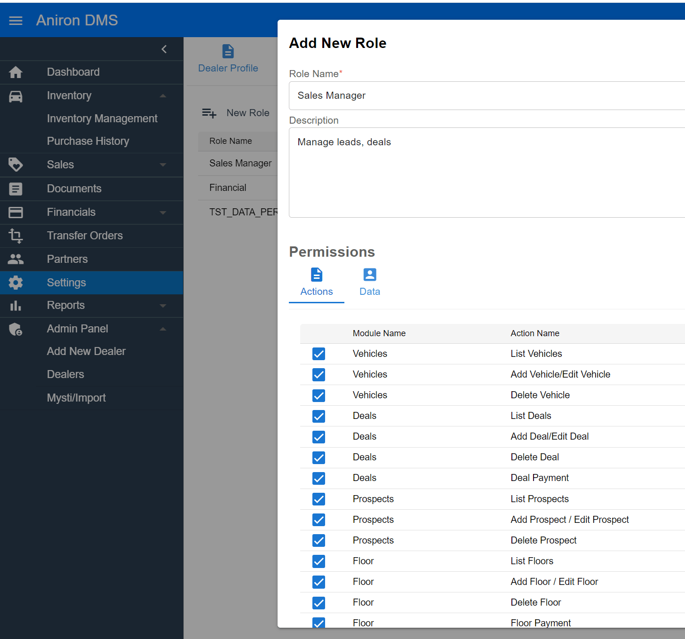Uncheck the List Vehicles permission checkbox
The image size is (685, 639).
click(319, 354)
